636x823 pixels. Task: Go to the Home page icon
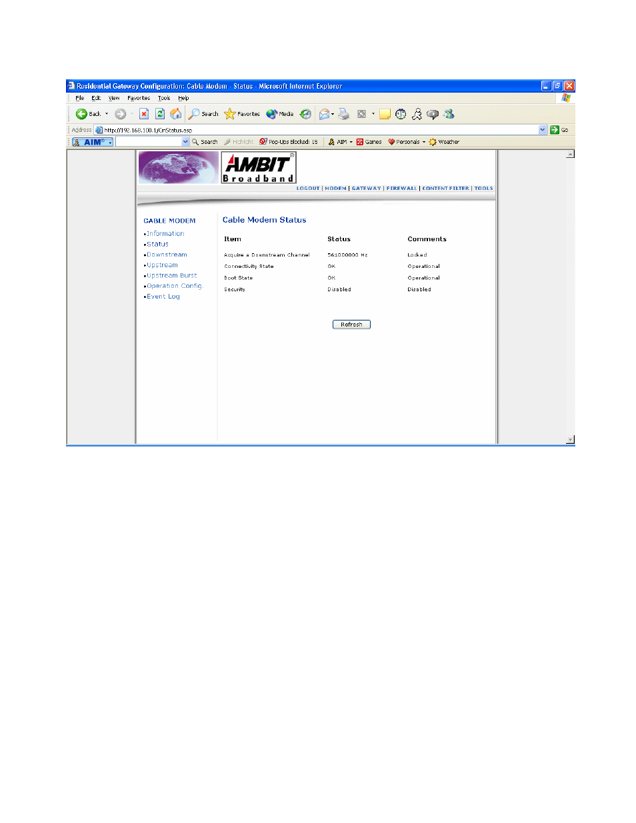tap(175, 114)
